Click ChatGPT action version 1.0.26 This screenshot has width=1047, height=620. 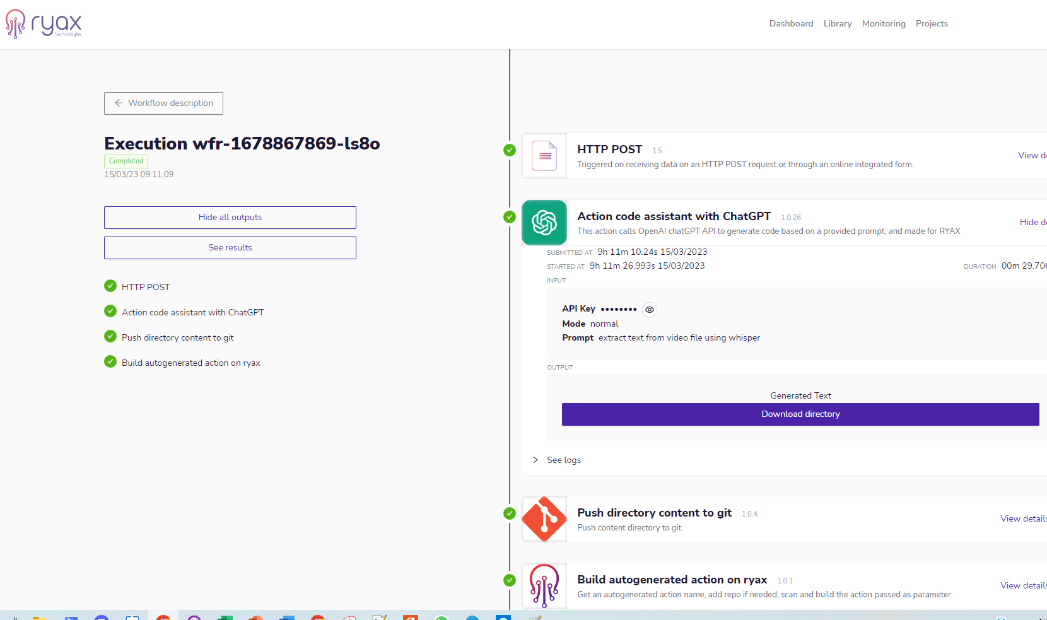(791, 218)
